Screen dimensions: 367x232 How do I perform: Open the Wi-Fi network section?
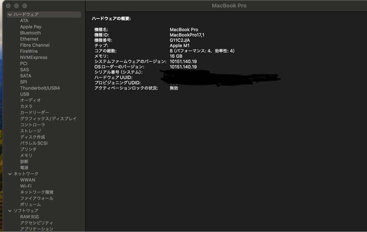point(26,186)
